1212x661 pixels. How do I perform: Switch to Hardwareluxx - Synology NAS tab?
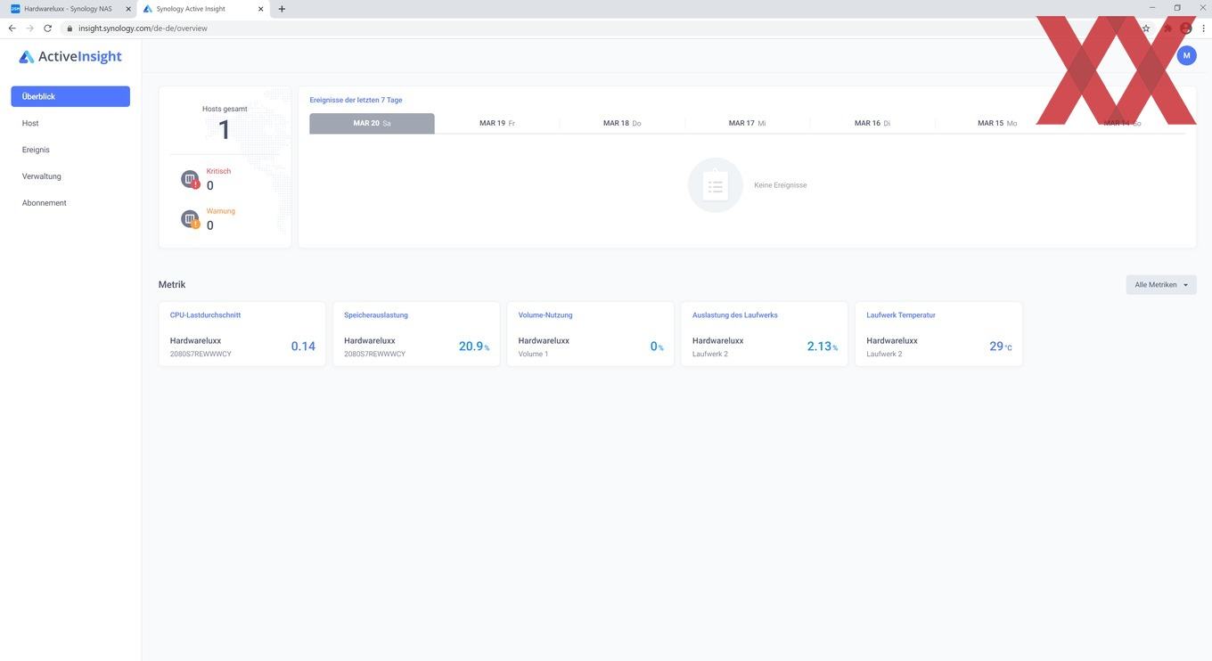click(68, 9)
